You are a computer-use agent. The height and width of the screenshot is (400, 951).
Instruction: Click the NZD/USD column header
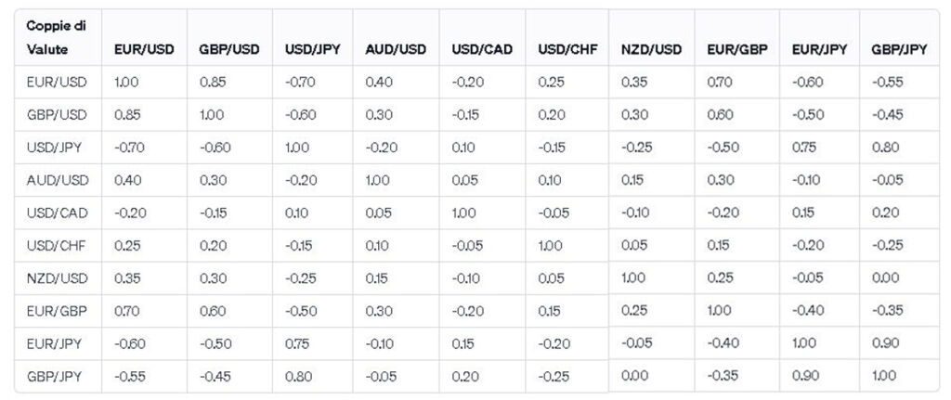pyautogui.click(x=651, y=50)
